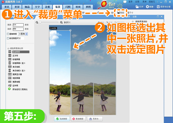
Task: Click the 证件照 ID photo icon
Action: (x=10, y=85)
